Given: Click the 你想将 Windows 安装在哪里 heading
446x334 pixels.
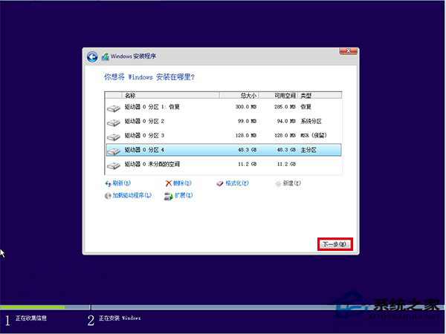Looking at the screenshot, I should click(149, 77).
